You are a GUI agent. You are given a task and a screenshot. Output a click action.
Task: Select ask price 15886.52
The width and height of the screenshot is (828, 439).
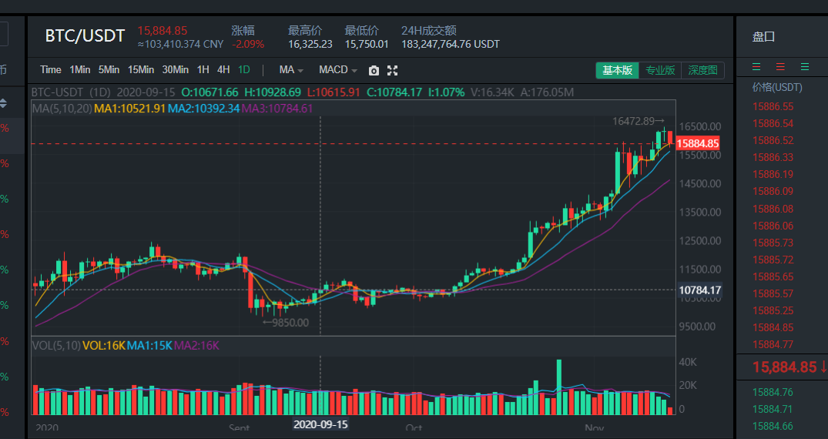click(773, 140)
